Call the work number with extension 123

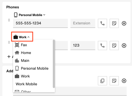click(102, 45)
